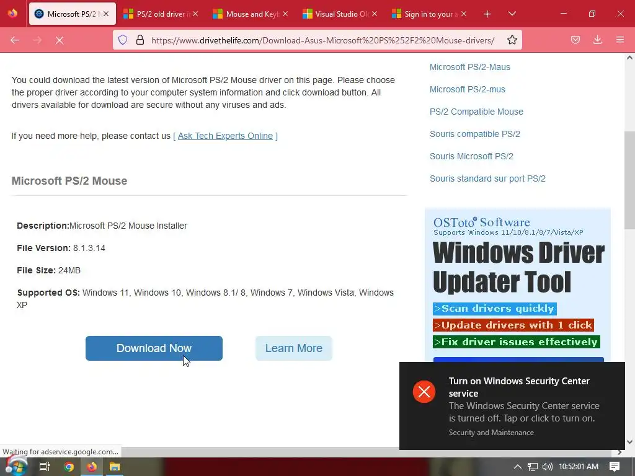The image size is (635, 476).
Task: Click the Firefox View icon in the tab bar
Action: pos(12,14)
